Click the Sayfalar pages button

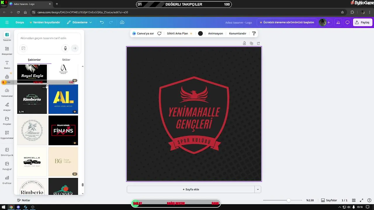click(x=329, y=200)
